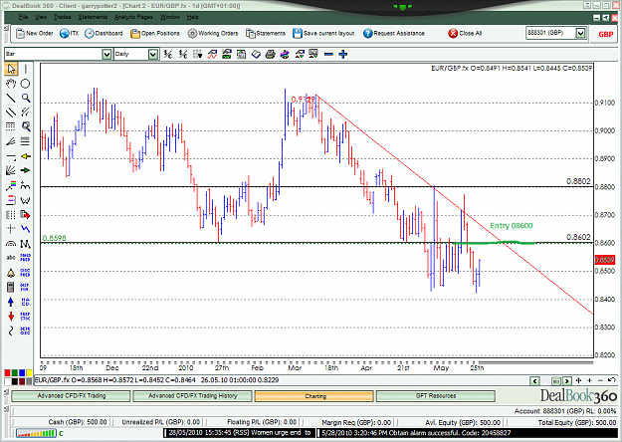Open the Dashboard
The image size is (622, 442).
(x=104, y=33)
